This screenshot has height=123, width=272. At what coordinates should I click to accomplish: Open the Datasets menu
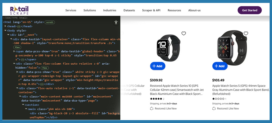pos(129,10)
